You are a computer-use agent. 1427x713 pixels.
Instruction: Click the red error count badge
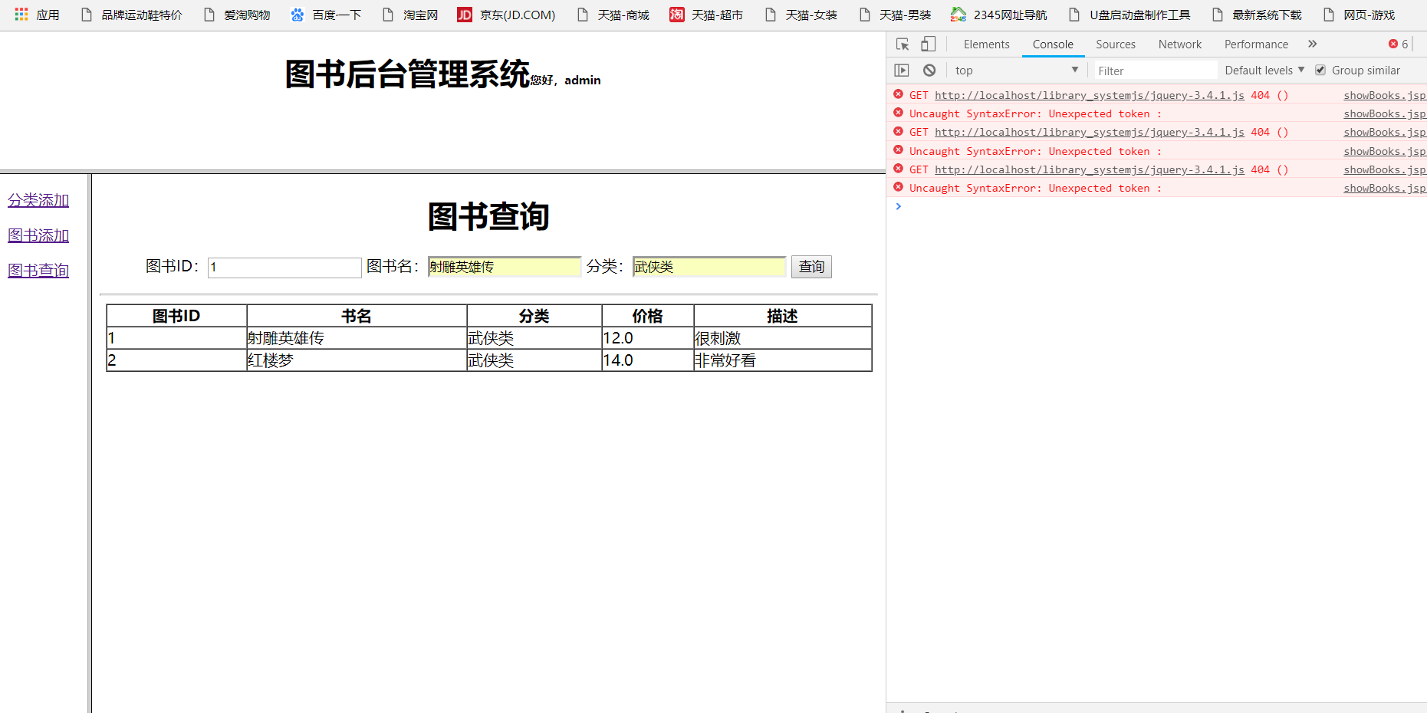1399,44
